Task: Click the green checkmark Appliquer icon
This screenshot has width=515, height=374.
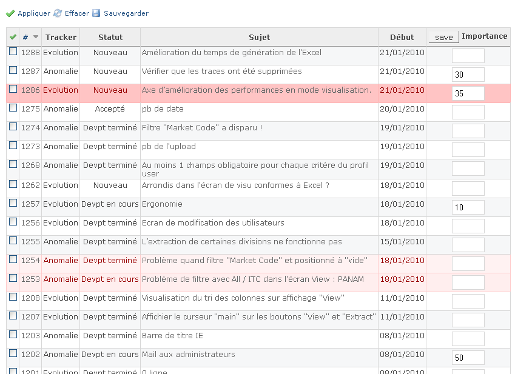Action: click(10, 13)
